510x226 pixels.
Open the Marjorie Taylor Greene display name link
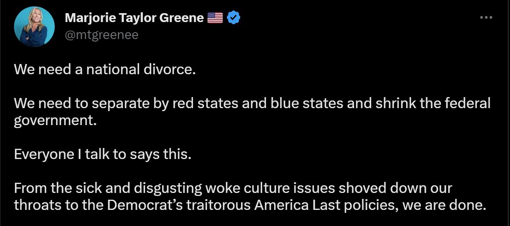134,18
